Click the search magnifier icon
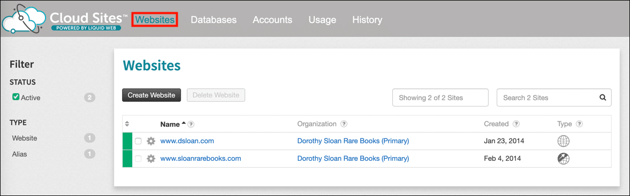630x196 pixels. point(602,97)
